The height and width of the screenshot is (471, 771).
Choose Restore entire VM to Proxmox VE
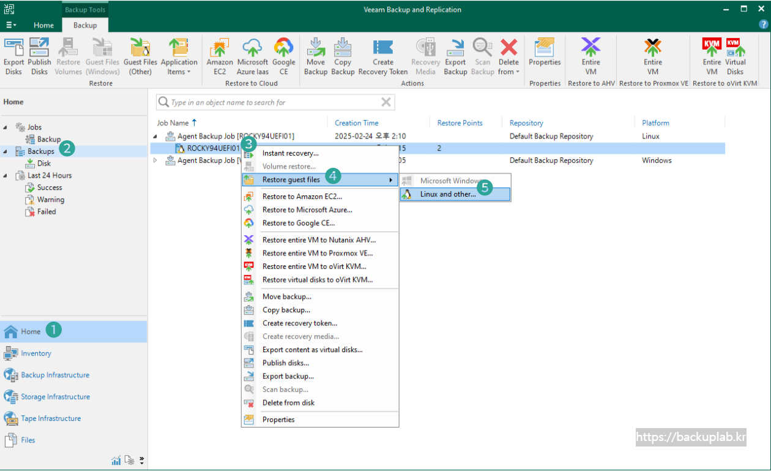320,253
